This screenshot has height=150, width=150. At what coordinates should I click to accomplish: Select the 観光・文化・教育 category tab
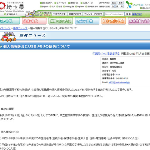click(x=114, y=21)
